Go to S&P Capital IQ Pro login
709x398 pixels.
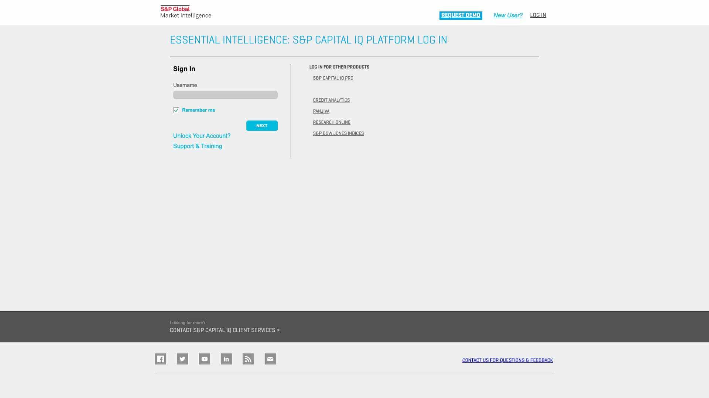pos(333,78)
